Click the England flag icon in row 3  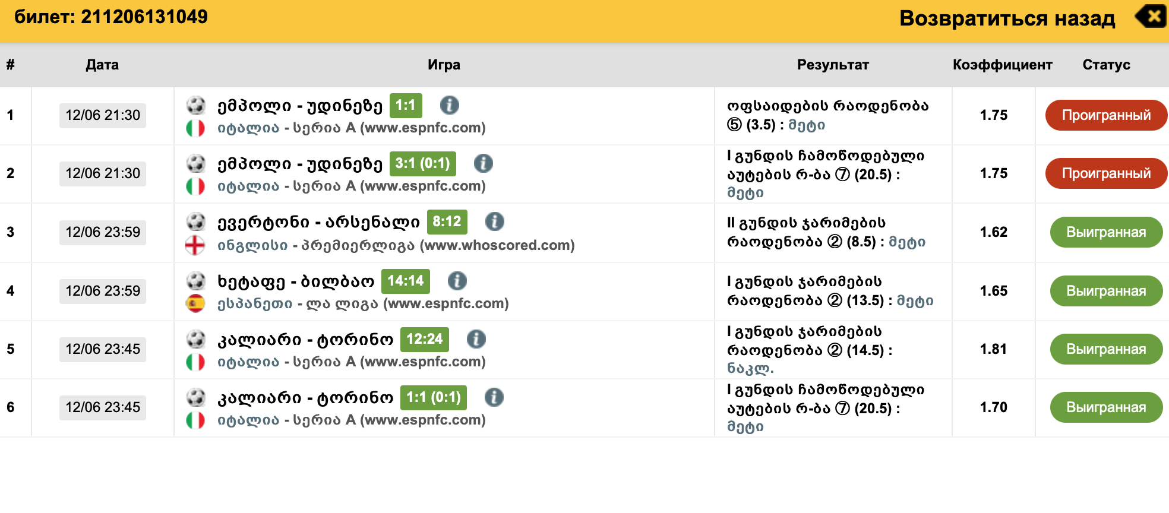pos(195,245)
